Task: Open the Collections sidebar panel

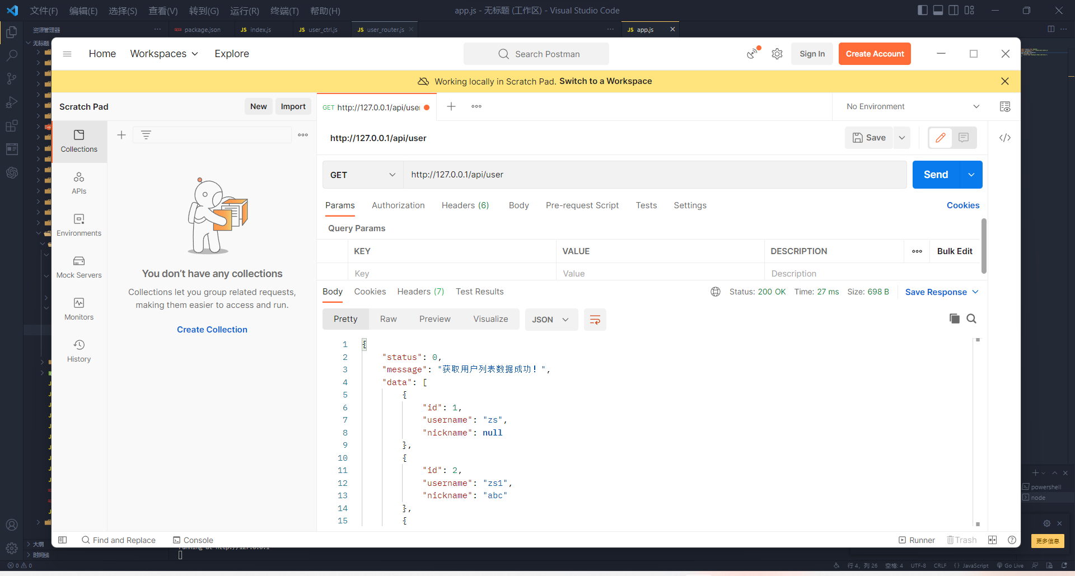Action: [x=78, y=141]
